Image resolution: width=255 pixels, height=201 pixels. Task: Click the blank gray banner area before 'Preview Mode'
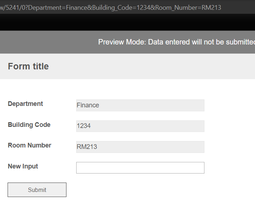[49, 42]
